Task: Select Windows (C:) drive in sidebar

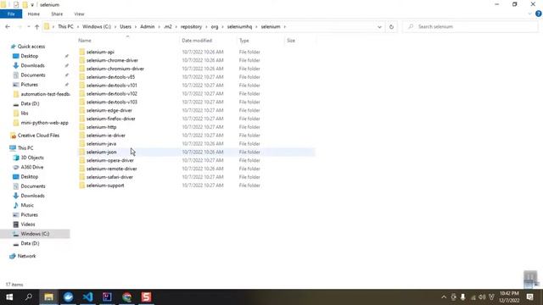Action: [x=35, y=234]
